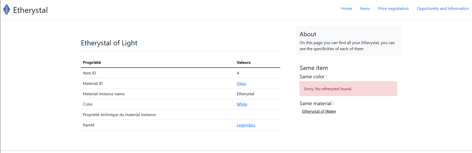
Task: Click the Etherystal diamond logo icon
Action: (7, 10)
